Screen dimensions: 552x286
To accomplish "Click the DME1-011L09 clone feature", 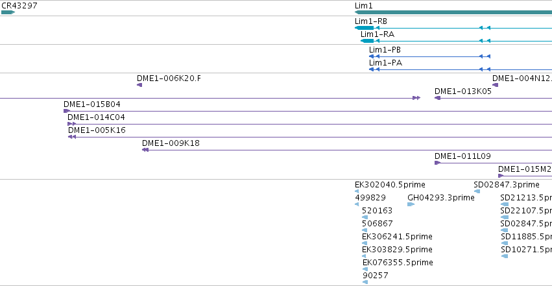I will (x=493, y=163).
